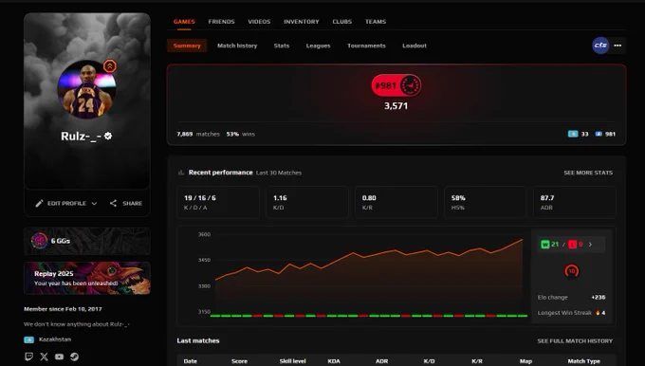Image resolution: width=645 pixels, height=366 pixels.
Task: Click the Rulz-_- username heading
Action: [x=81, y=137]
